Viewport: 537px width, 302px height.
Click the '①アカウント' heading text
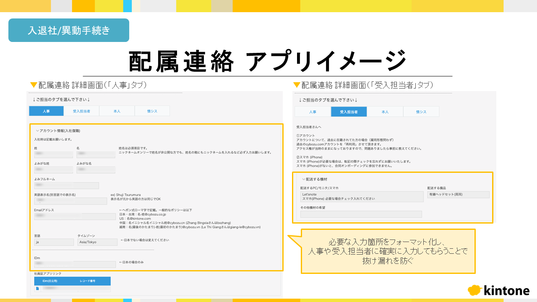coord(305,135)
